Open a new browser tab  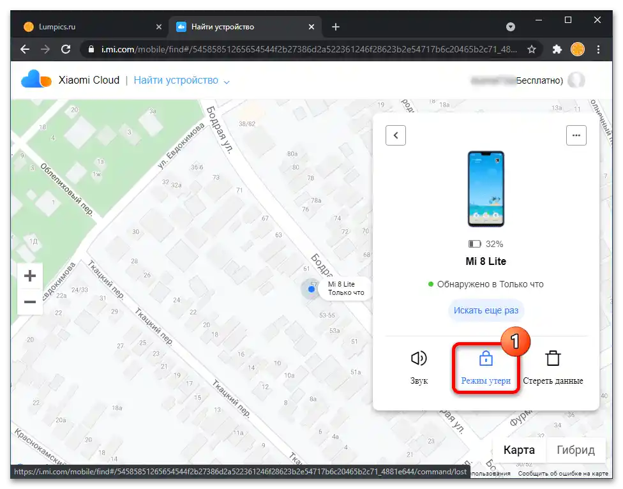[336, 27]
